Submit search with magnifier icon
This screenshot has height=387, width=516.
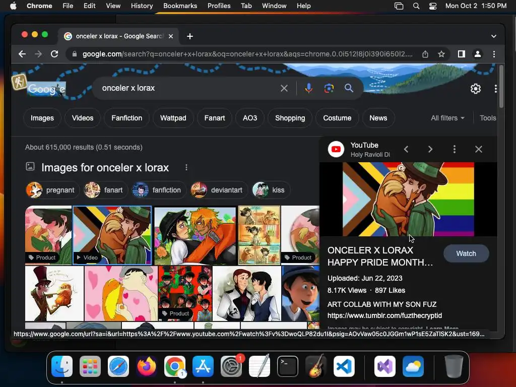pos(349,88)
